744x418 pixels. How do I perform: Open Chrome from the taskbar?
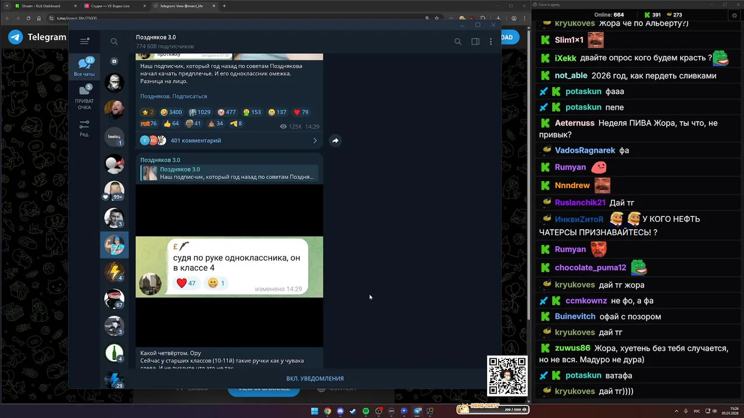coord(327,411)
